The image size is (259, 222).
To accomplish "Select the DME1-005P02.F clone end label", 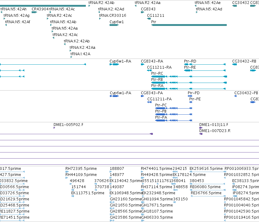I will point(68,125).
